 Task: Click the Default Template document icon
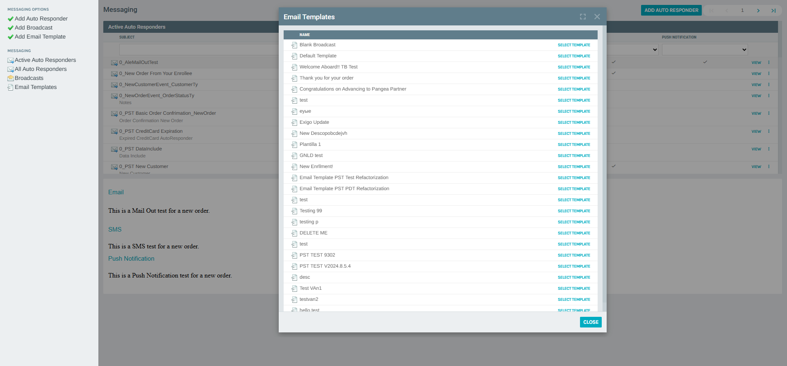[294, 56]
